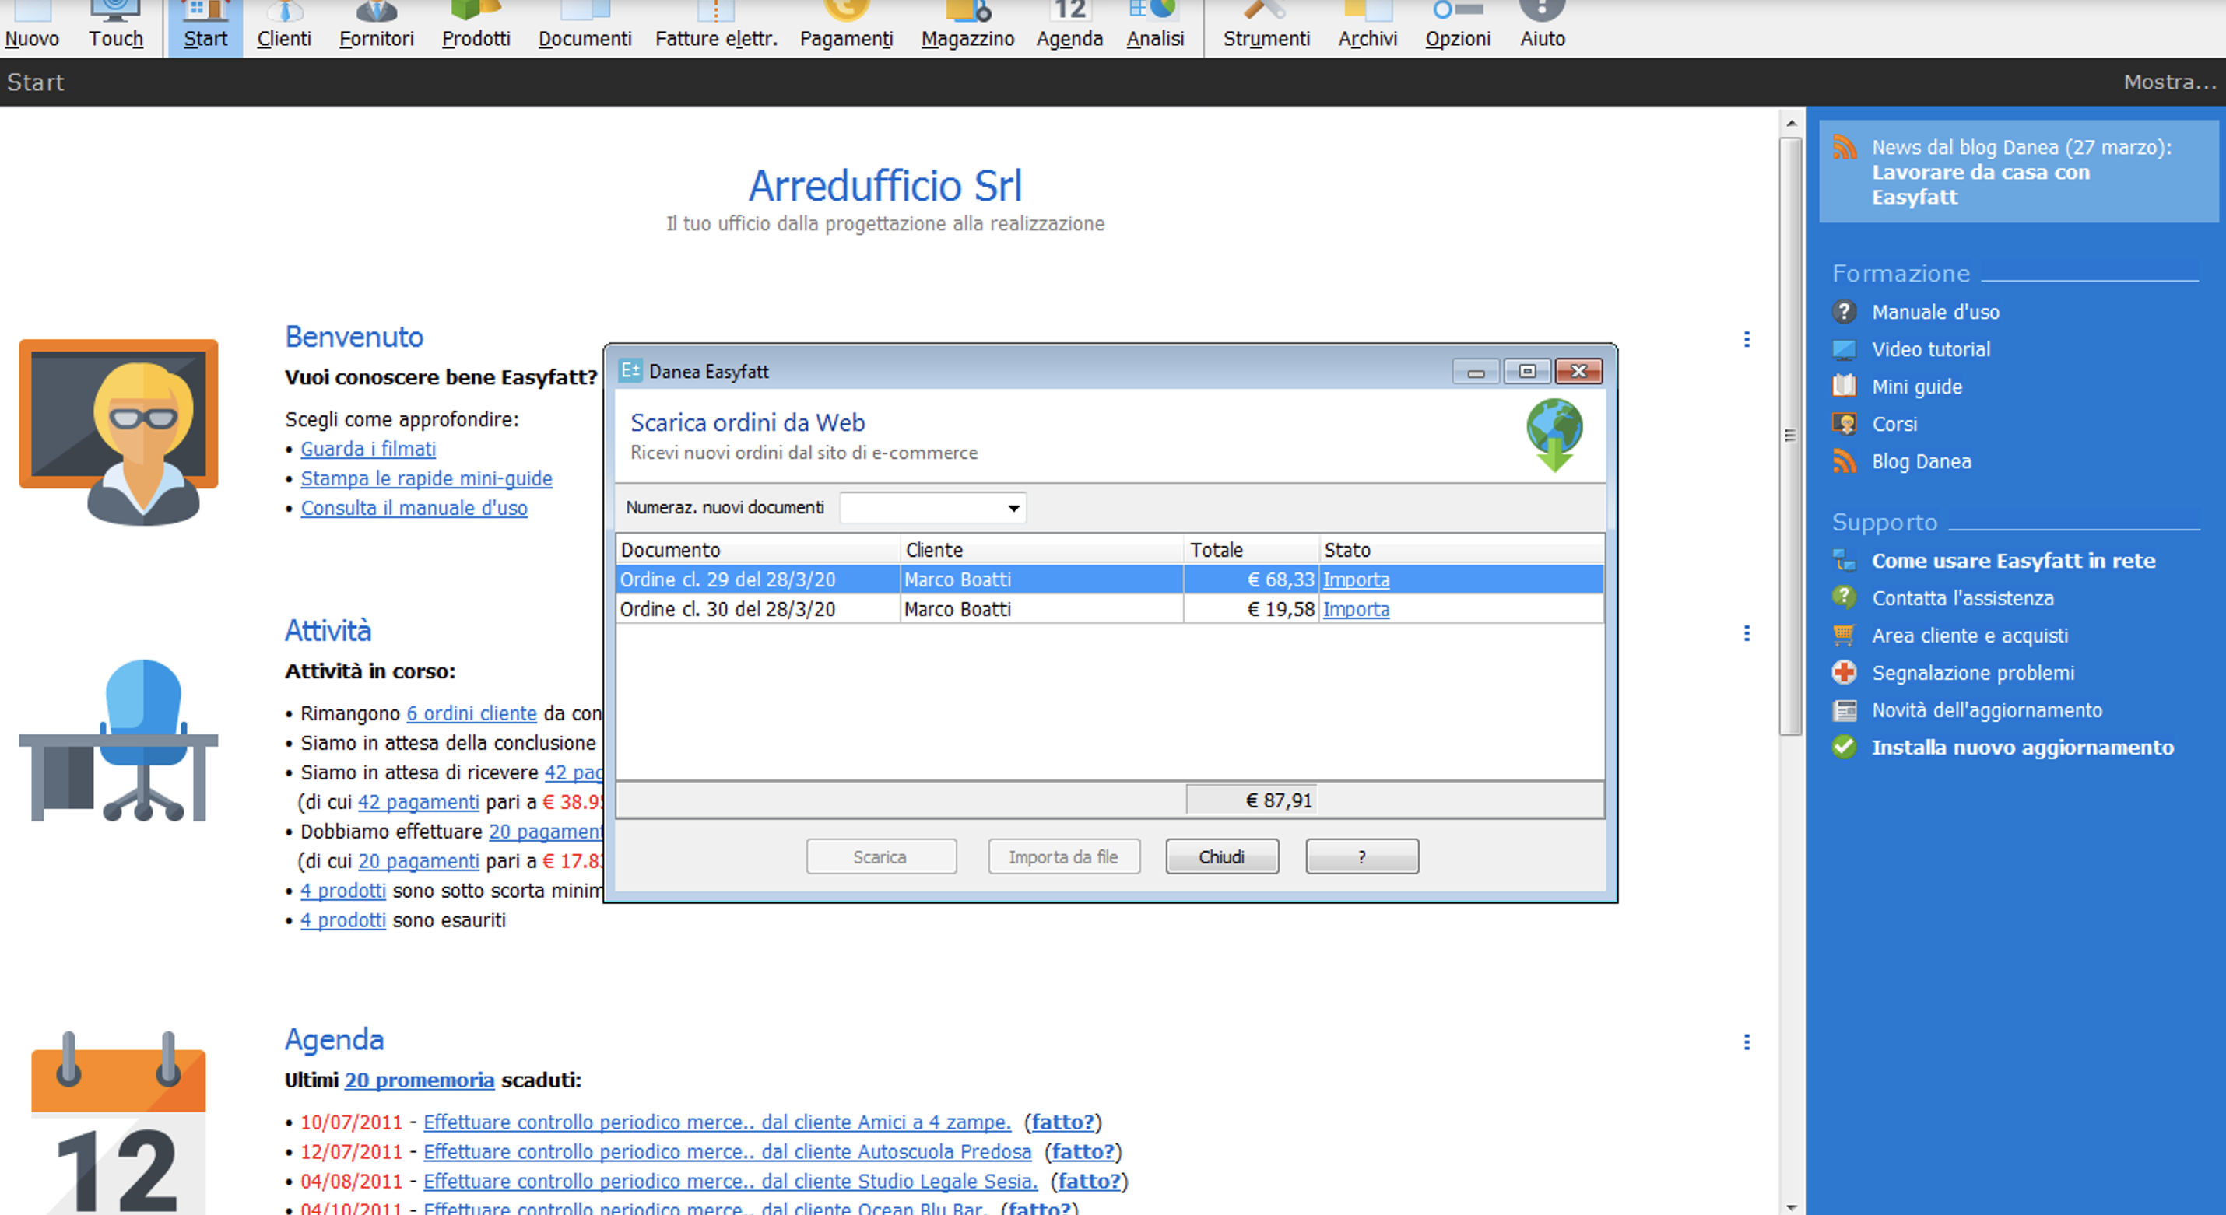The height and width of the screenshot is (1215, 2226).
Task: Sort by the Totale column header
Action: 1252,550
